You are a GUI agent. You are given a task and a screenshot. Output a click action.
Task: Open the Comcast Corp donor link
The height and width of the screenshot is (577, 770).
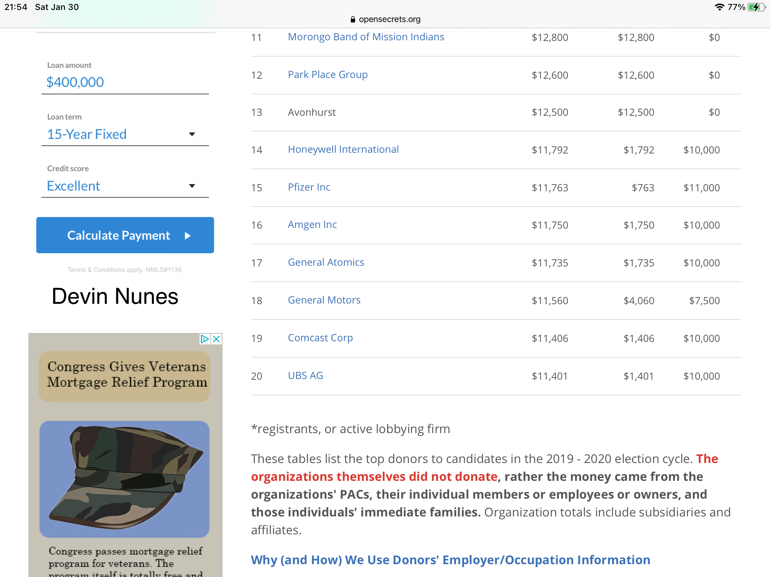[320, 338]
